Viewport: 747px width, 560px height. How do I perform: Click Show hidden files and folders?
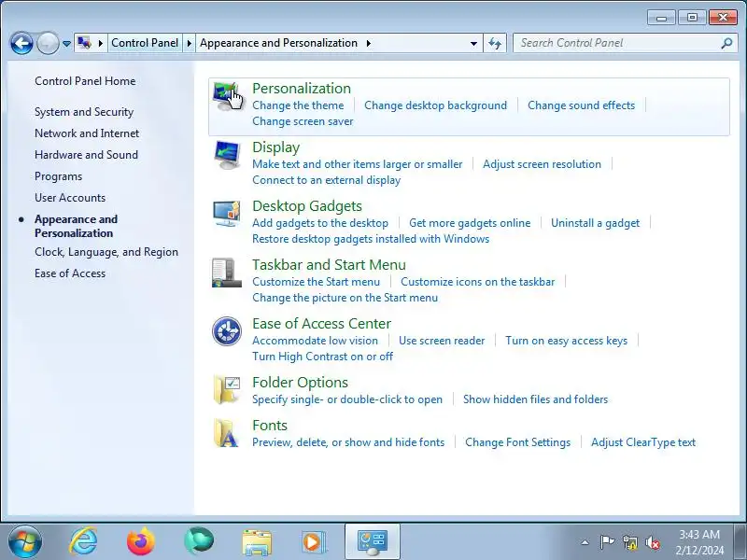[535, 399]
